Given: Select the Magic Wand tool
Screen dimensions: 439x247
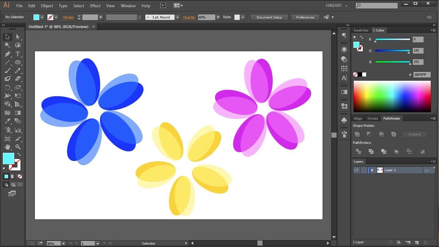Looking at the screenshot, I should coord(8,45).
